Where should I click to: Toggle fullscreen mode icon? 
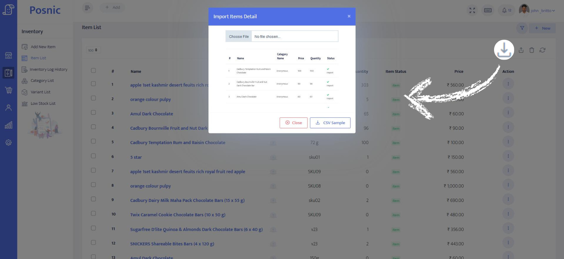click(x=472, y=10)
